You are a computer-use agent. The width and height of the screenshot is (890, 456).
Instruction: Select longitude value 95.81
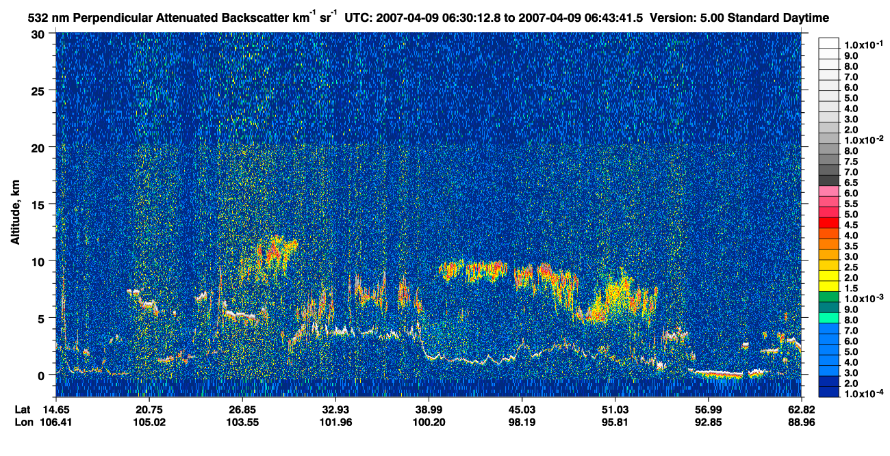click(615, 421)
